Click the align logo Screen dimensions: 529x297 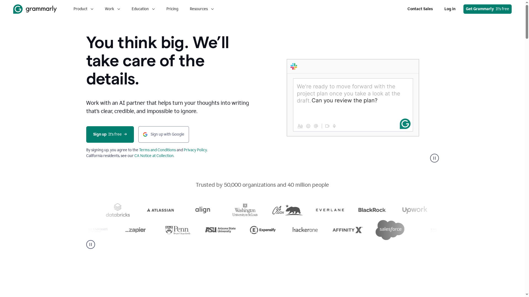click(x=203, y=210)
